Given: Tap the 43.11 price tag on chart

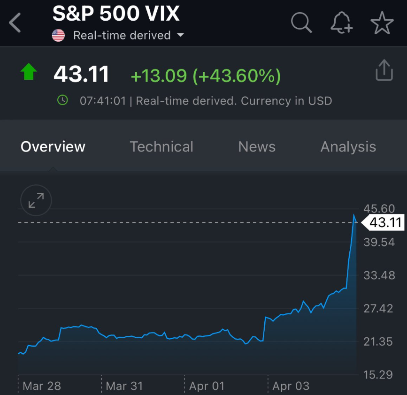Looking at the screenshot, I should coord(385,222).
